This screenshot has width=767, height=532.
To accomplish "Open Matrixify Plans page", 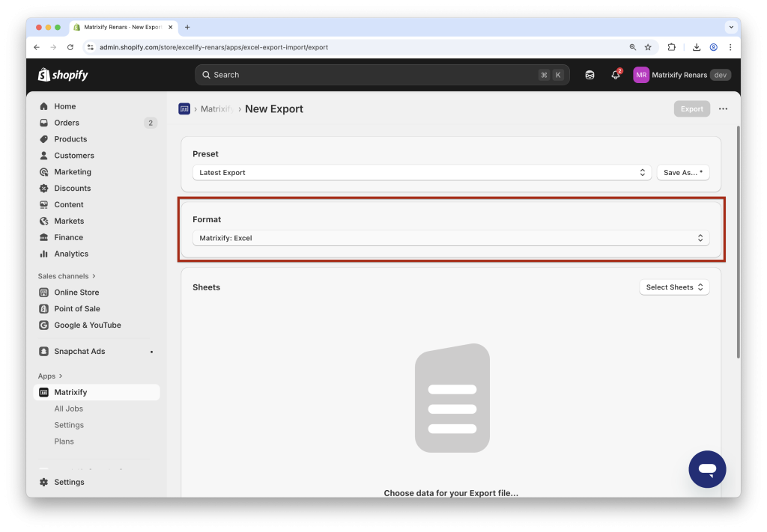I will pos(64,441).
